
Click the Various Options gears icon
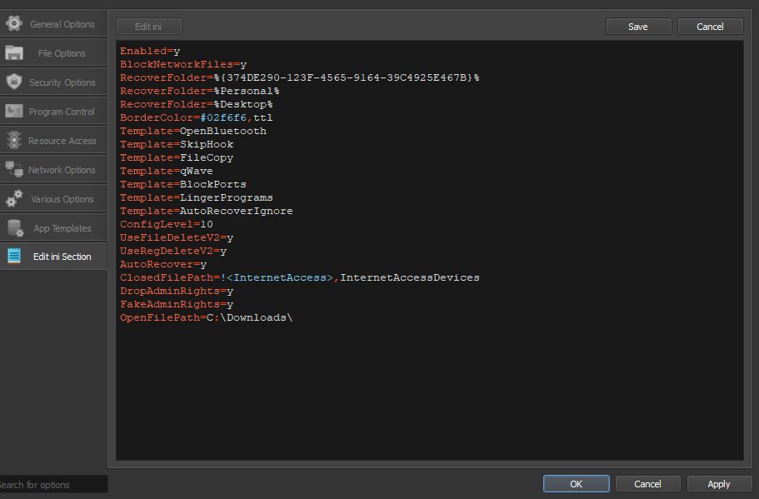click(13, 198)
